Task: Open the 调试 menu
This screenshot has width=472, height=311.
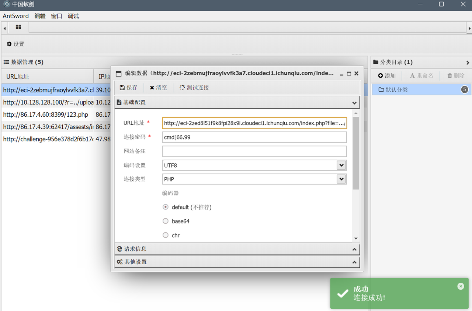Action: (73, 16)
